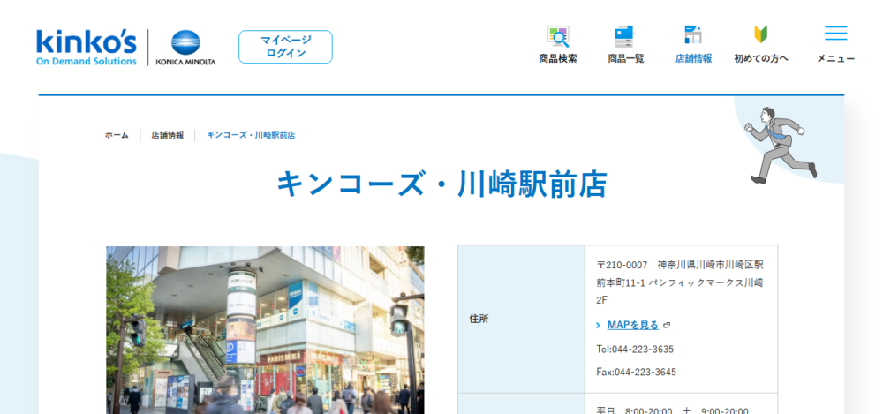Click the running businessman illustration

click(x=781, y=146)
